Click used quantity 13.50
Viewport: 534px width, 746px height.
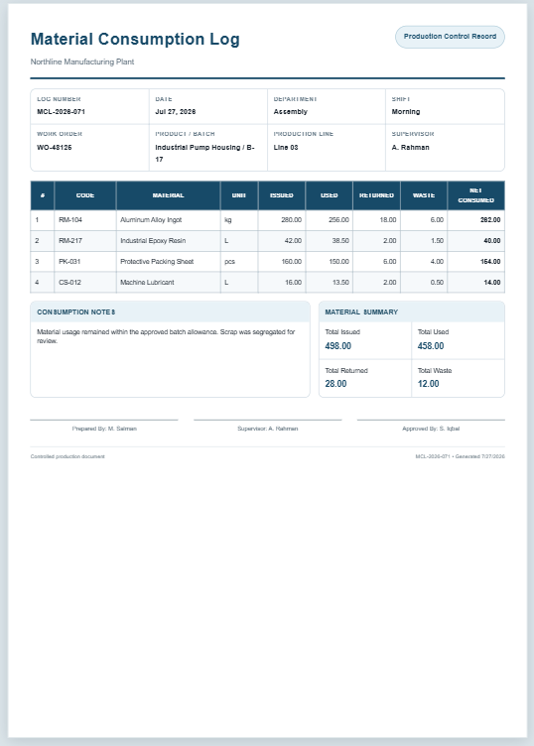[x=340, y=283]
